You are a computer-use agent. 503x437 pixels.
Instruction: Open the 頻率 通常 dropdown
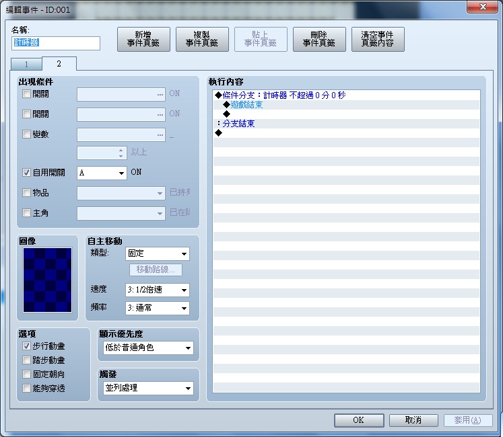pos(157,308)
